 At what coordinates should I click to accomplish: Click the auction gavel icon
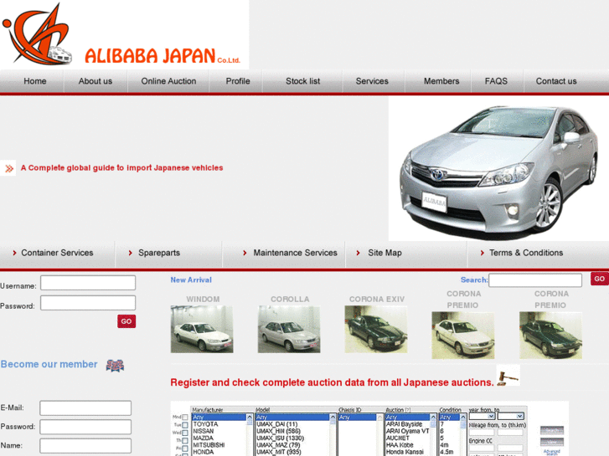[508, 376]
